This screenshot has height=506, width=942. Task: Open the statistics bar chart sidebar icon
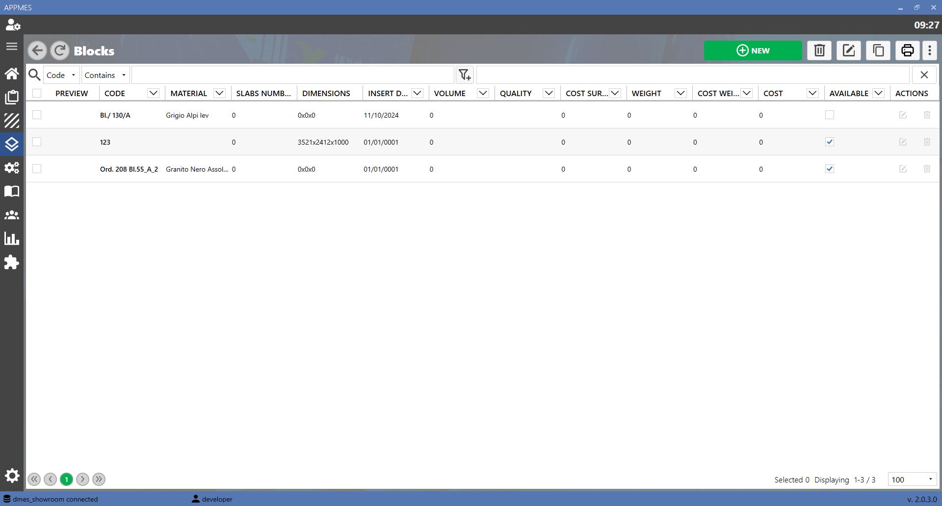(12, 239)
